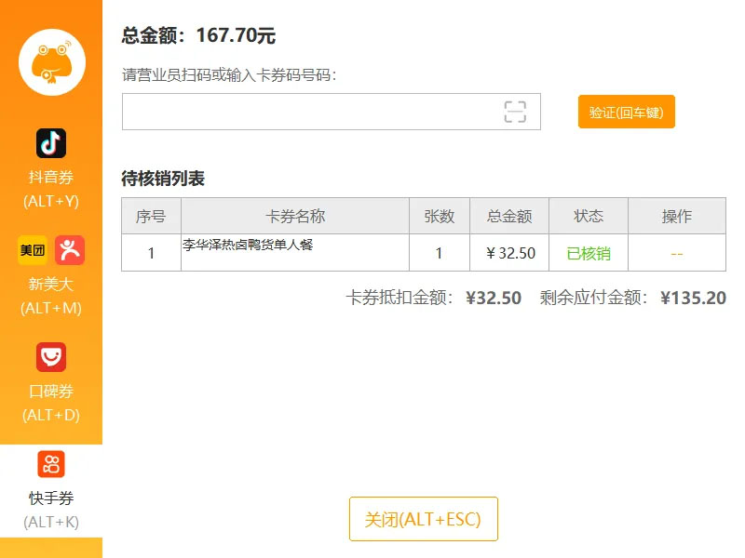Click the frog logo at top of sidebar
745x558 pixels.
pos(52,62)
